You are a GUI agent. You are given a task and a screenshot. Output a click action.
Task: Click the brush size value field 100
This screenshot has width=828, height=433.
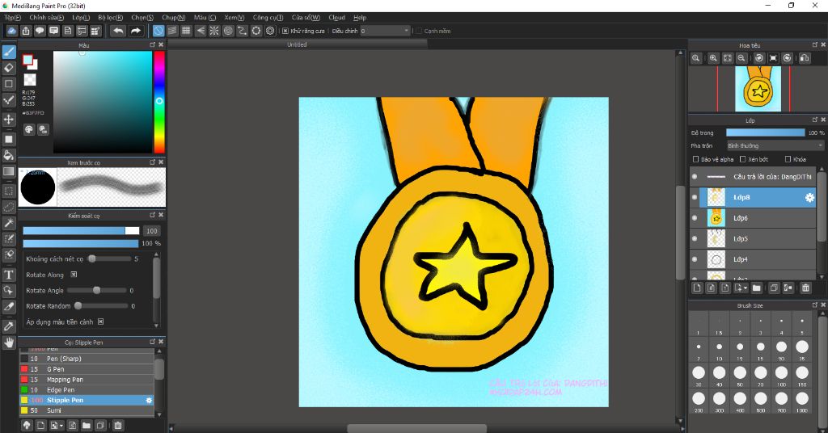click(x=151, y=231)
